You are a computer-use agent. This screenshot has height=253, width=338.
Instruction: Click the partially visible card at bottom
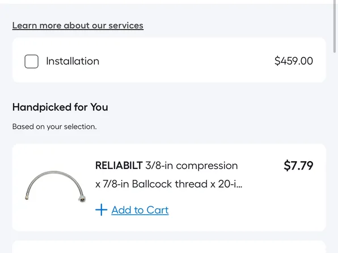tap(169, 247)
